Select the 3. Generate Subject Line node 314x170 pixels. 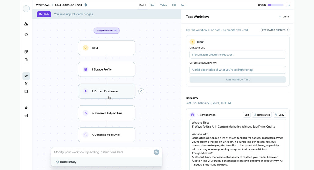tap(107, 113)
